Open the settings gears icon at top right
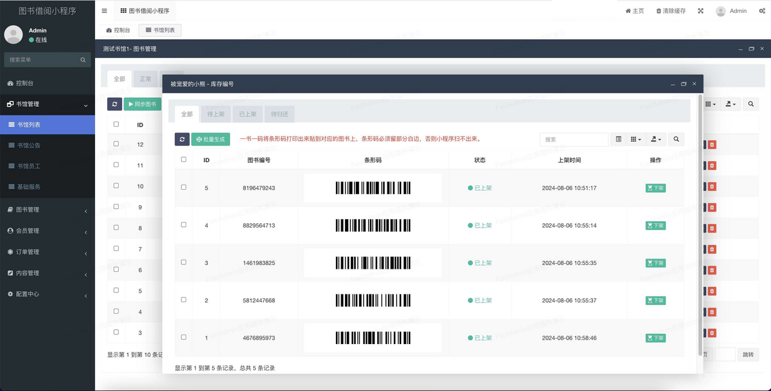 [761, 11]
